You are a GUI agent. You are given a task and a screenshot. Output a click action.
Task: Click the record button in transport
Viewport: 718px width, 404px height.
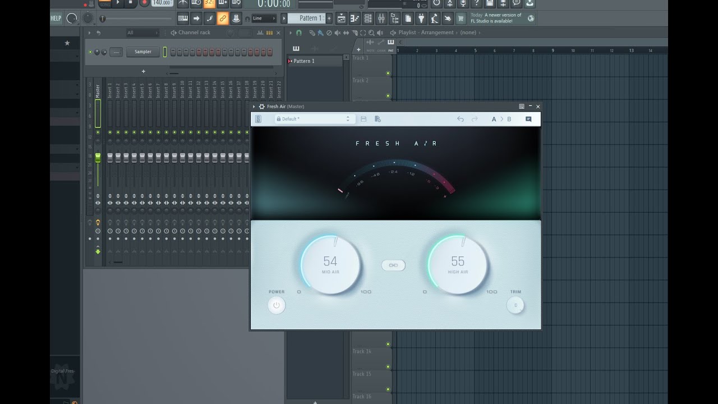point(144,3)
